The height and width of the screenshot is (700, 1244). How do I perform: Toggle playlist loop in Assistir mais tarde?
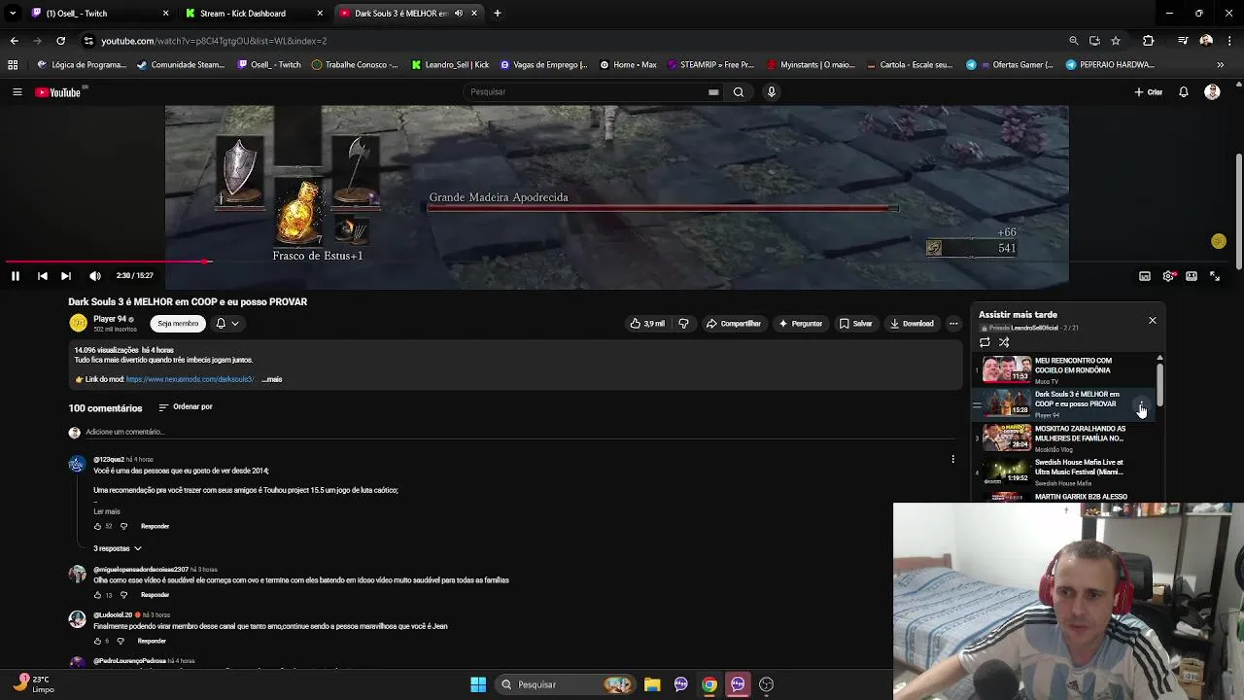tap(985, 342)
